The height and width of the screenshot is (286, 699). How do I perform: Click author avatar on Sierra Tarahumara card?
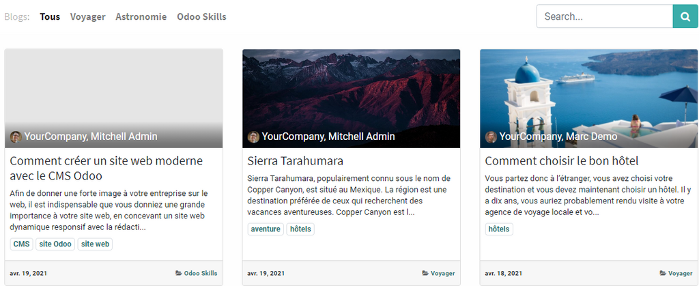click(x=253, y=137)
